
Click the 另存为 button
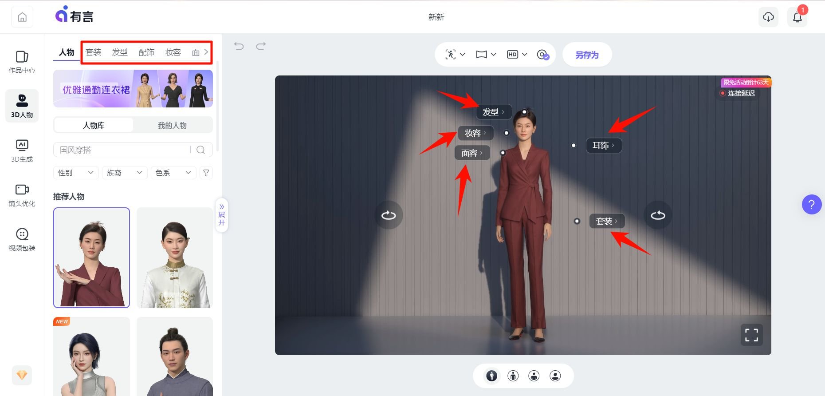pyautogui.click(x=587, y=55)
